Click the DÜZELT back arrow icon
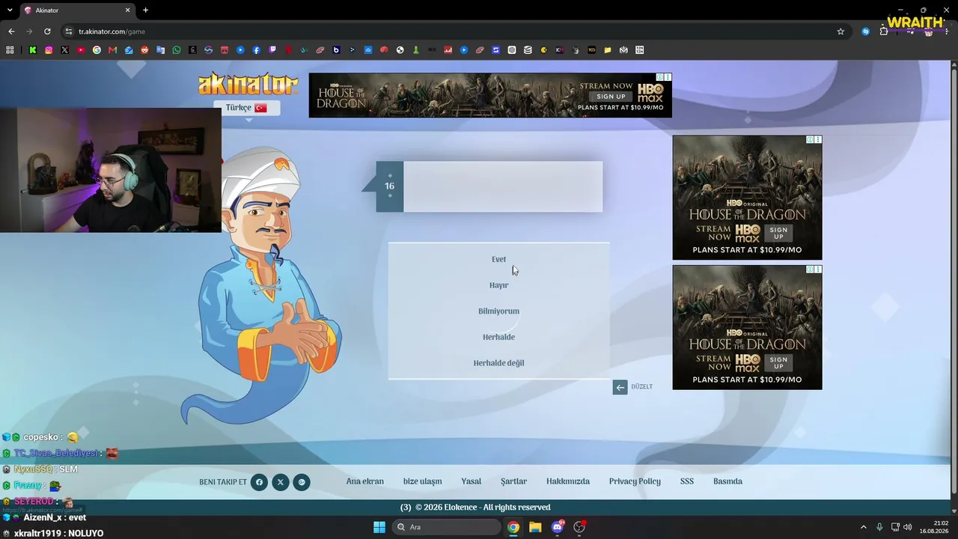This screenshot has width=958, height=539. (620, 387)
